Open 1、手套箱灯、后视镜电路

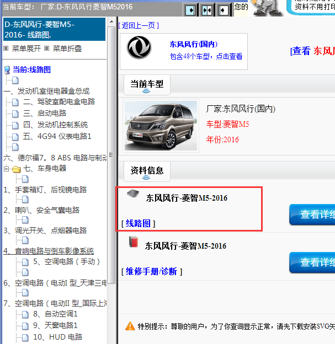pyautogui.click(x=45, y=190)
